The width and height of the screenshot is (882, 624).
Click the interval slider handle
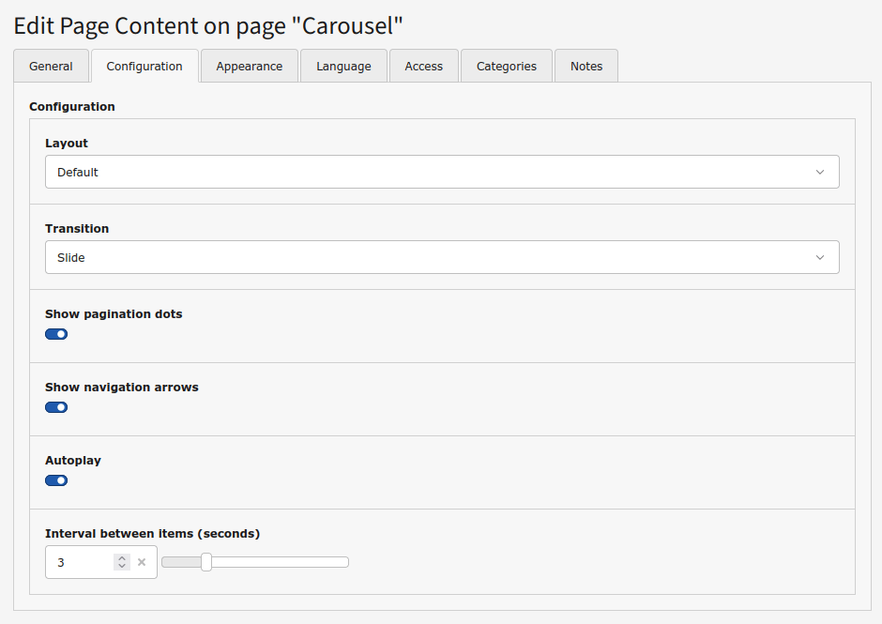click(x=206, y=562)
